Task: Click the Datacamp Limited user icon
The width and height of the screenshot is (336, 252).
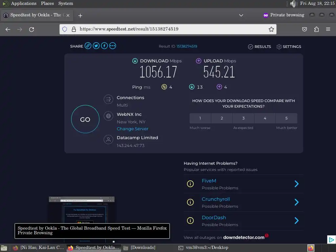Action: pyautogui.click(x=108, y=139)
